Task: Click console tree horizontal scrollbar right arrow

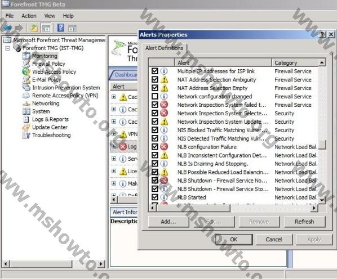Action: point(101,264)
